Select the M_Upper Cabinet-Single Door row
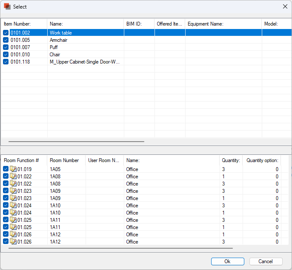Image resolution: width=292 pixels, height=270 pixels. click(85, 62)
